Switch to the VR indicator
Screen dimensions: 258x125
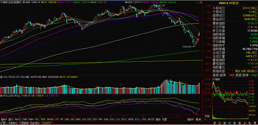click(62, 119)
